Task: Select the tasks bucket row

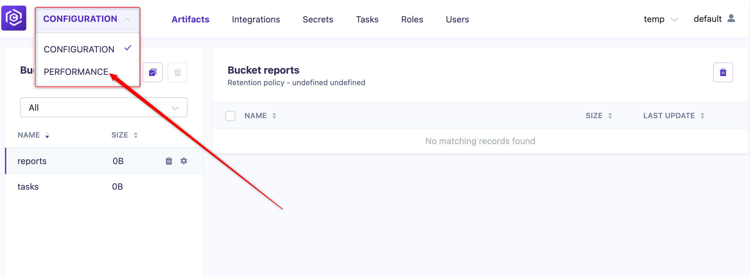Action: tap(104, 187)
